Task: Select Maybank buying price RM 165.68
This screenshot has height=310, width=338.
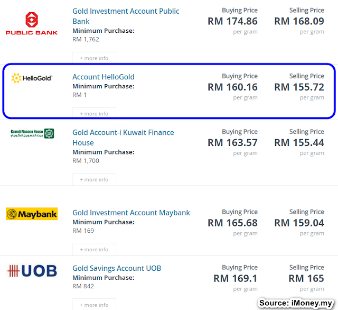Action: (232, 223)
